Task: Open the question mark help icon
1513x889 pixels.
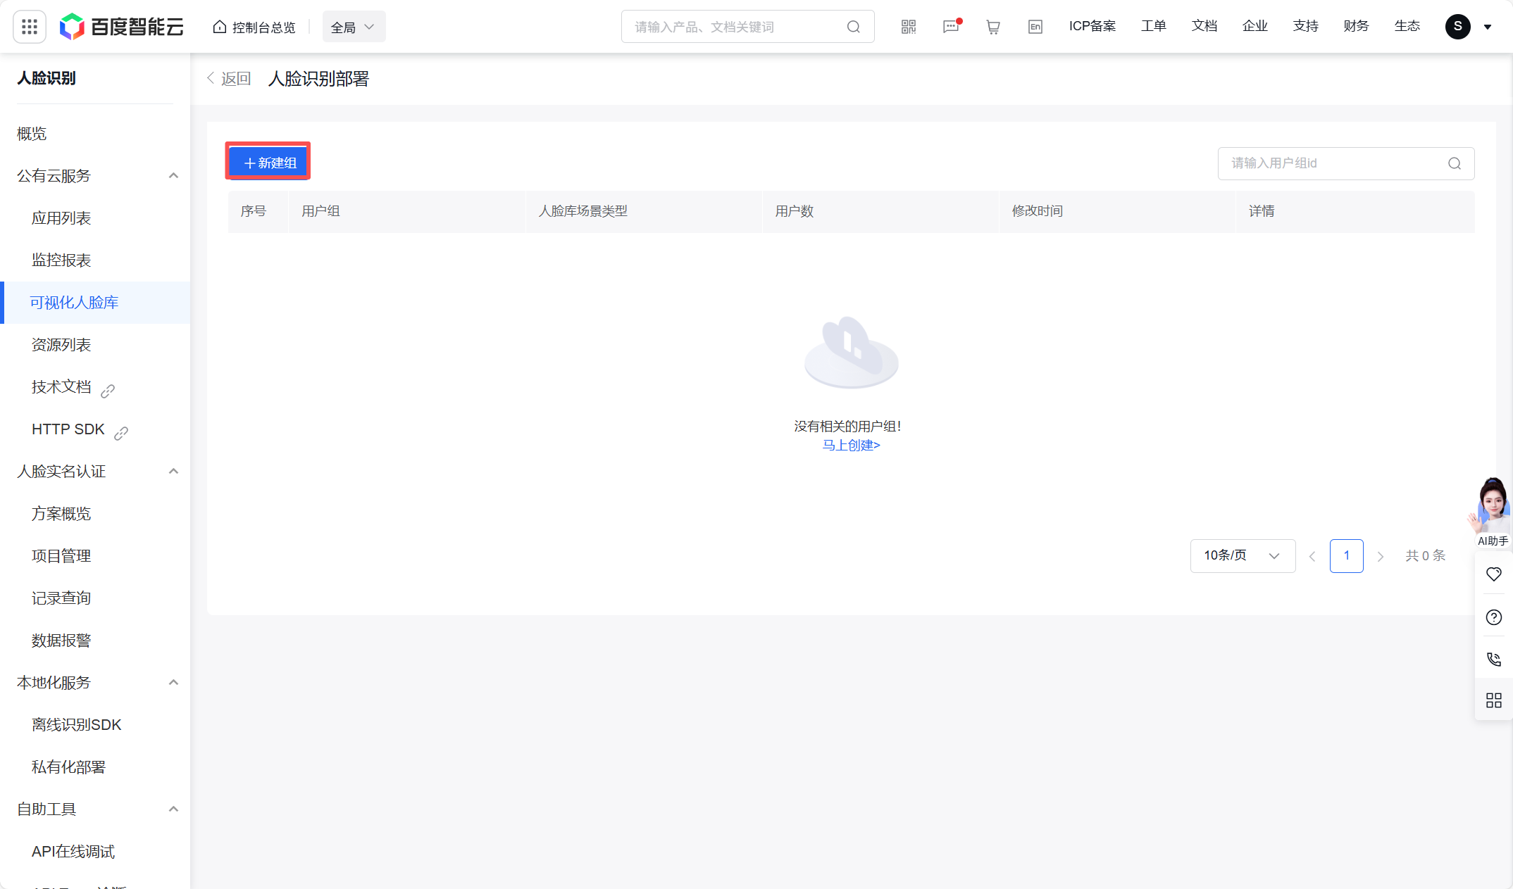Action: (1493, 617)
